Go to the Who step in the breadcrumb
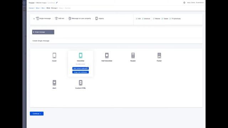Viewport: 228px width, 128px height. point(43,8)
